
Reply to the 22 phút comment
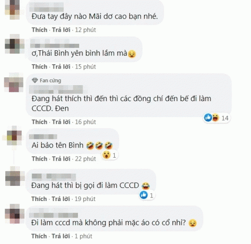point(61,159)
